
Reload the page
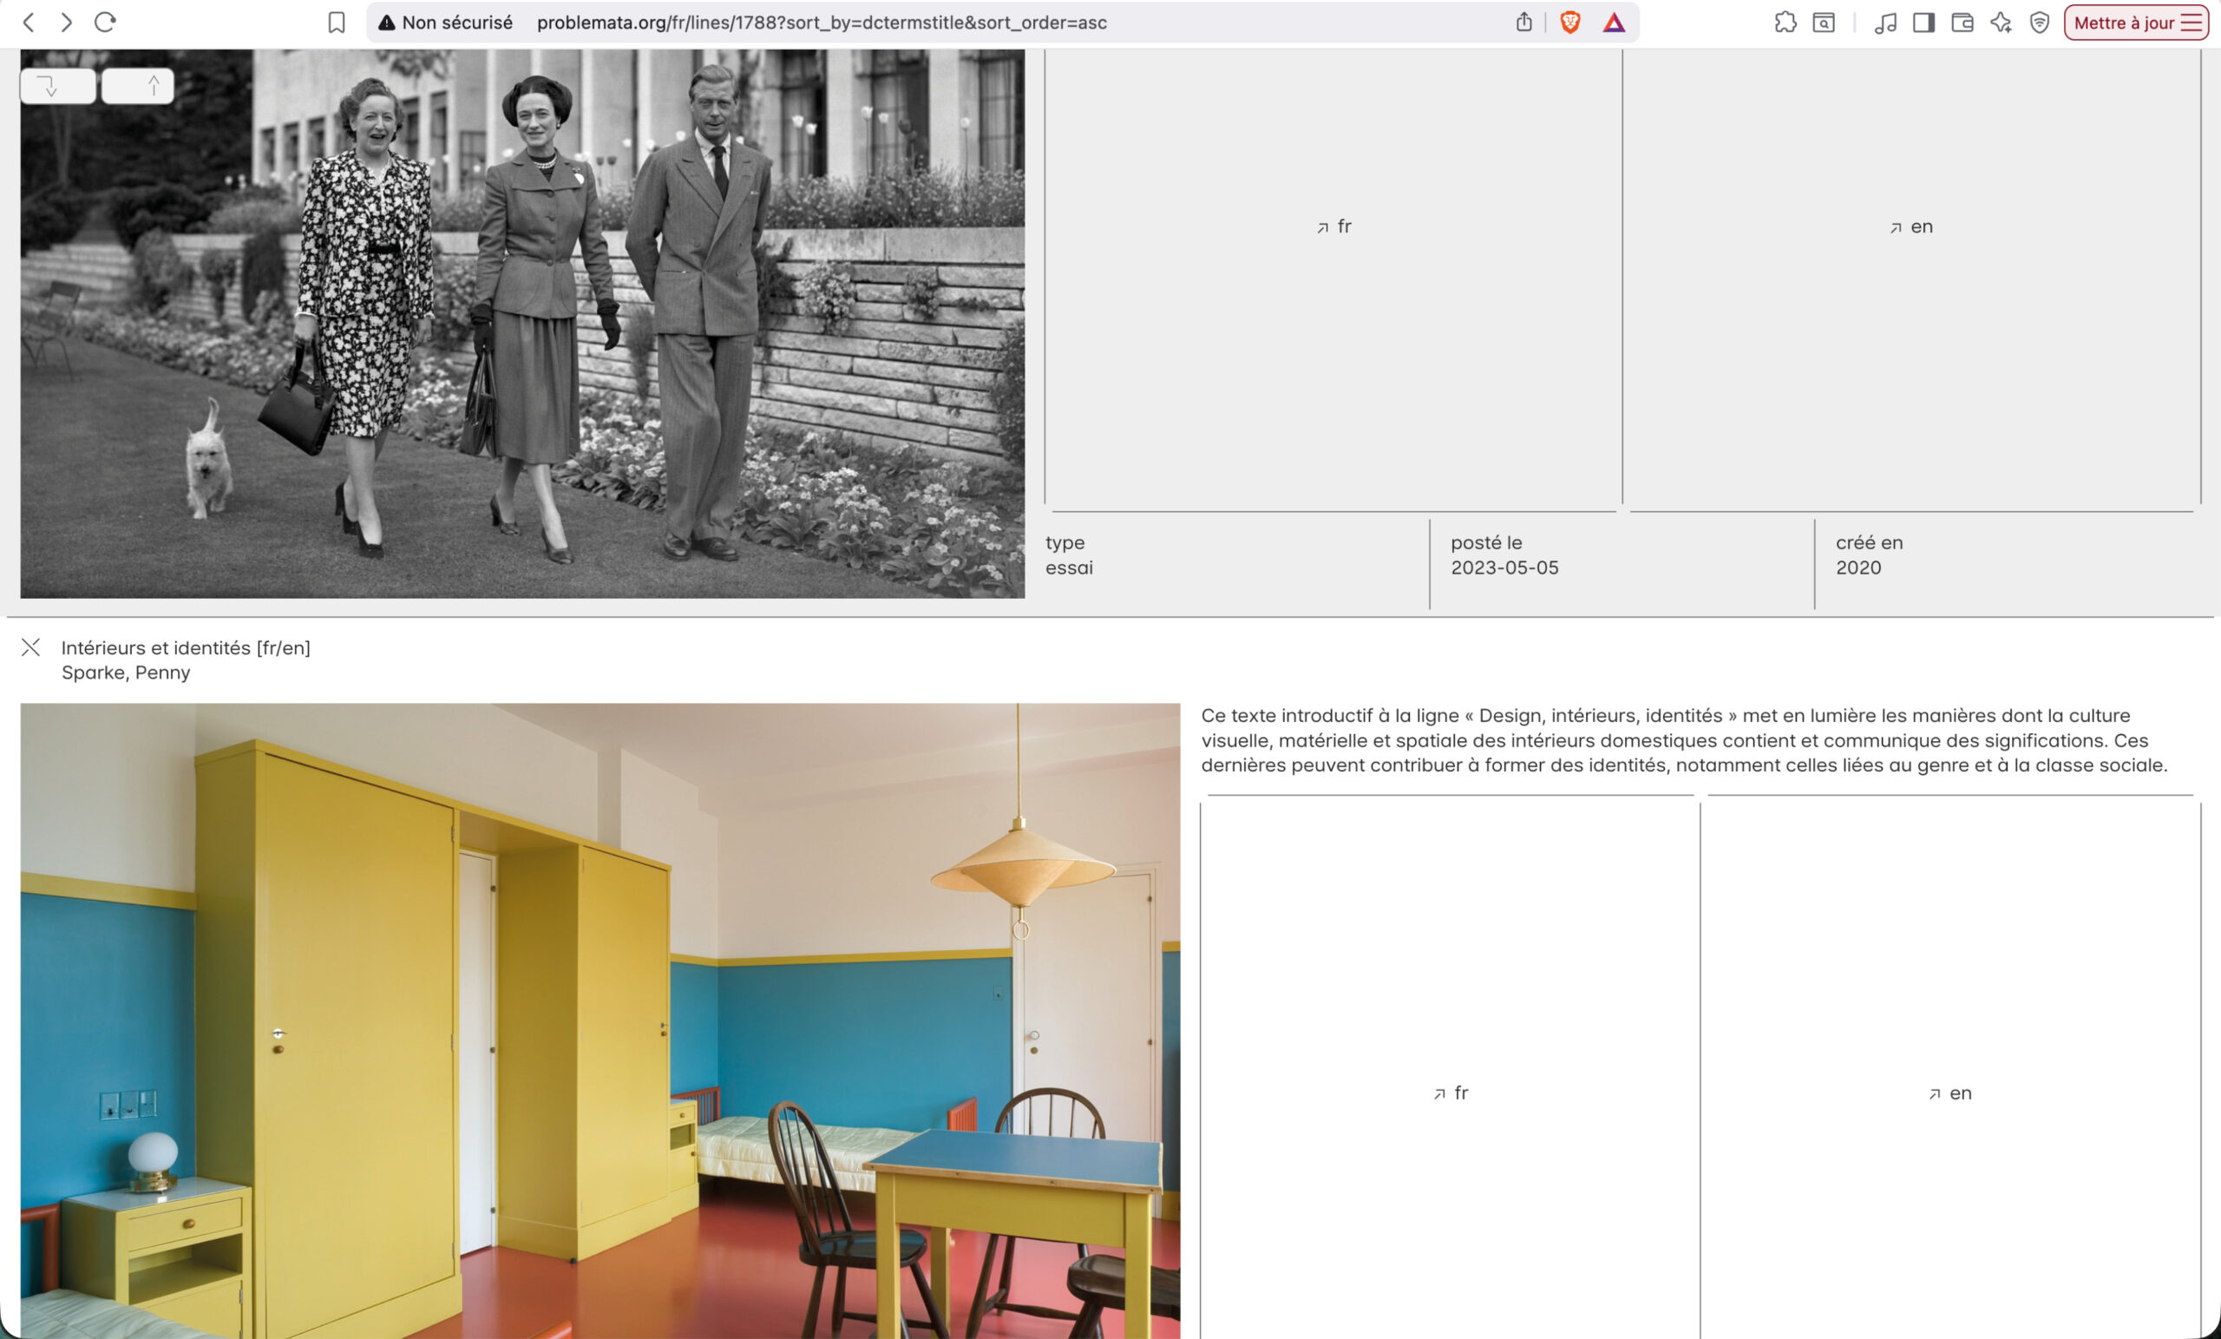click(x=106, y=23)
